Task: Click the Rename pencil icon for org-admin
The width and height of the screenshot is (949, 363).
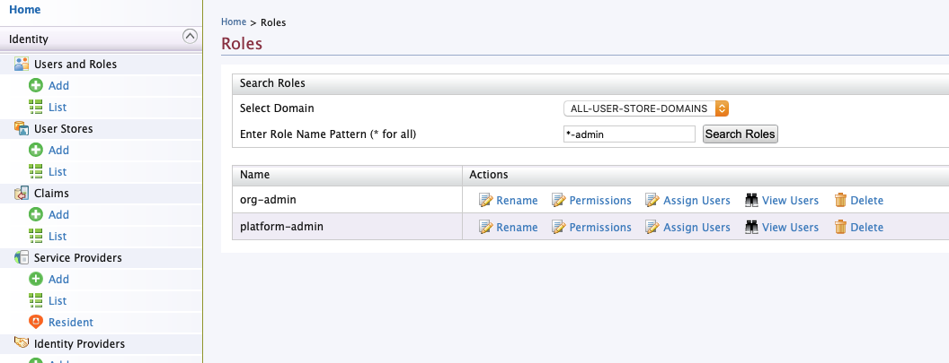Action: (x=486, y=200)
